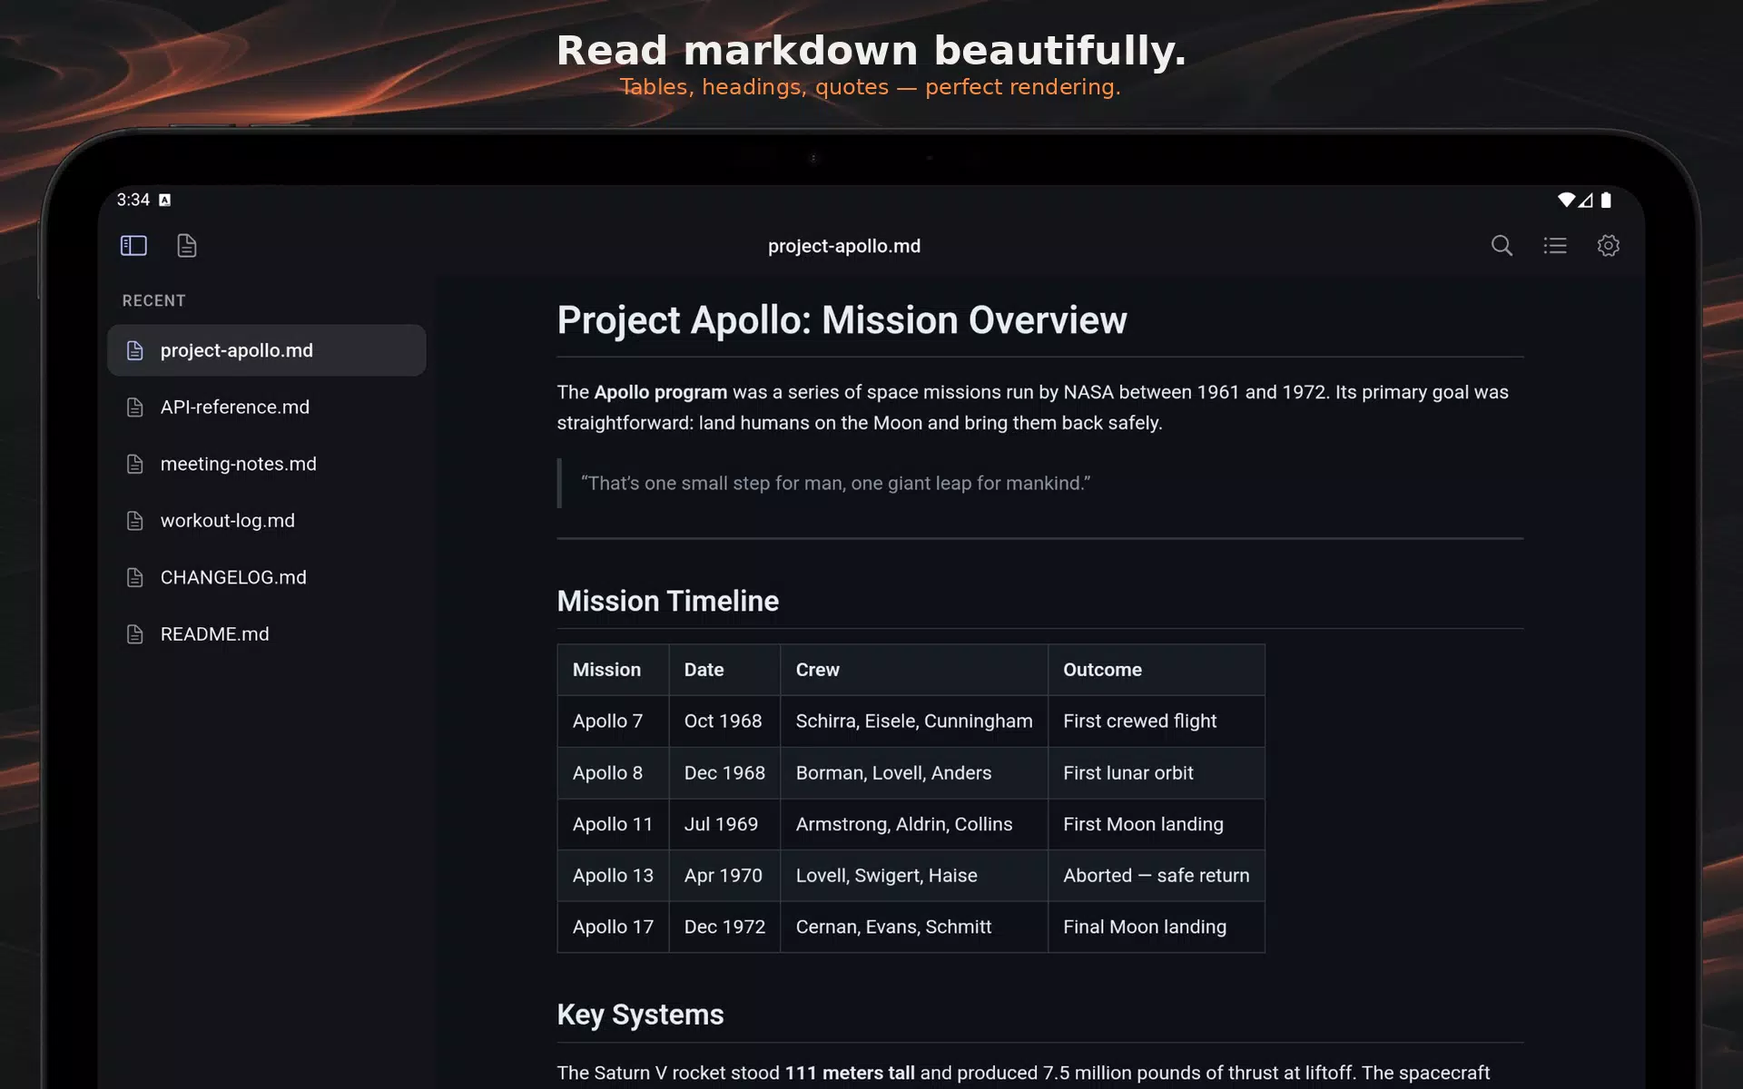Open search with the magnifier icon

1502,245
